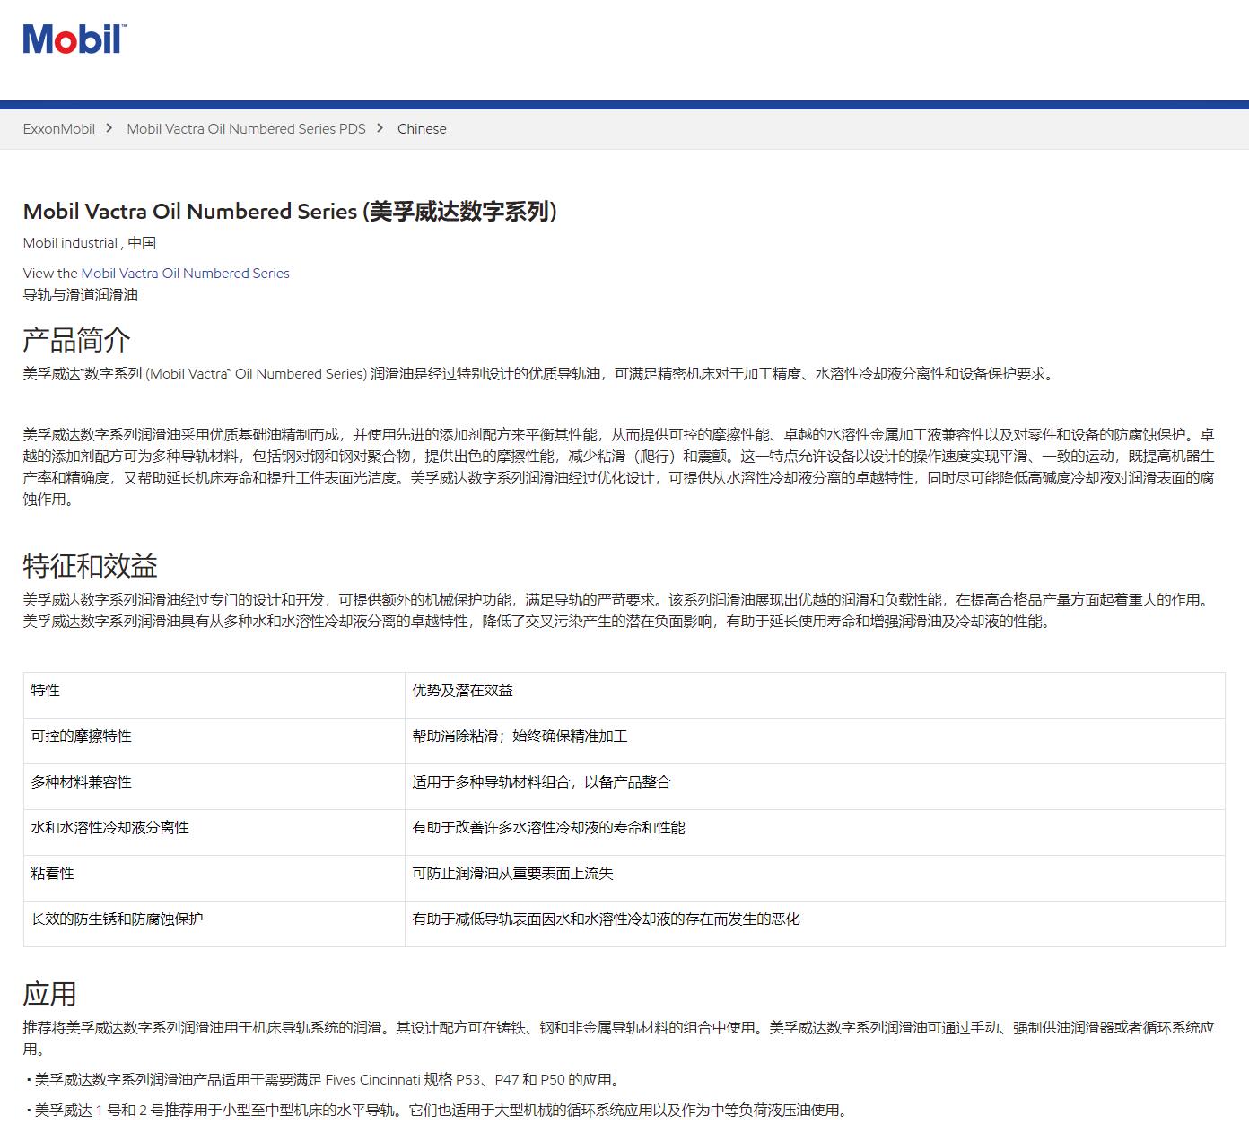
Task: Click the 有助于改善许多水溶性冷却液的寿命和性能 cell
Action: 815,832
